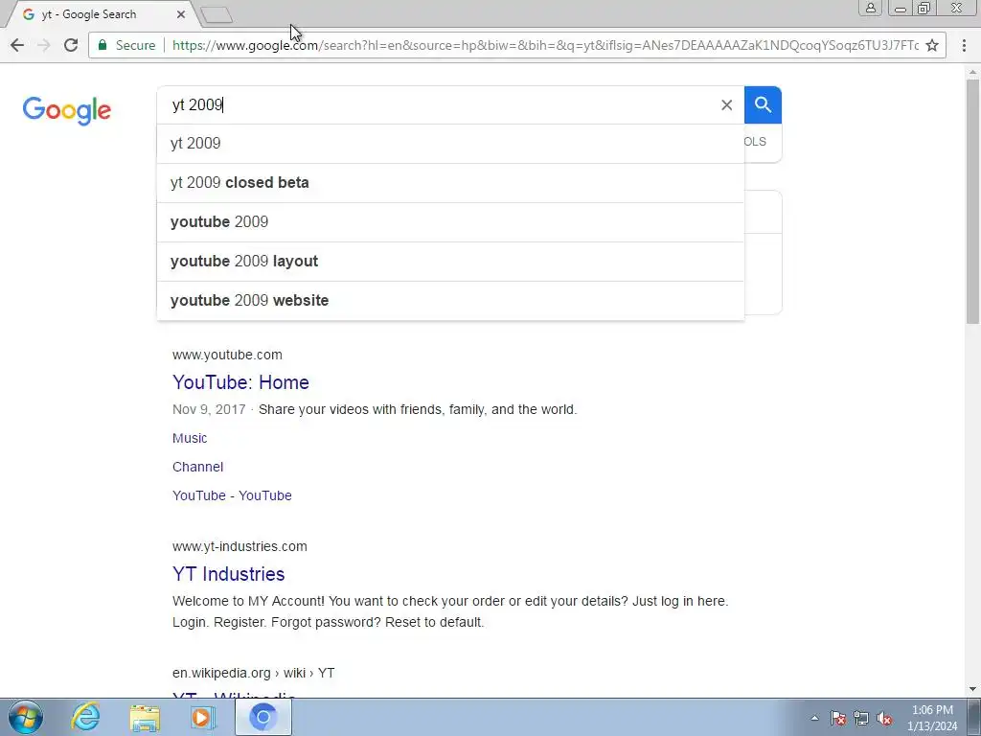The width and height of the screenshot is (981, 736).
Task: Choose suggestion 'youtube 2009 layout'
Action: pos(450,262)
